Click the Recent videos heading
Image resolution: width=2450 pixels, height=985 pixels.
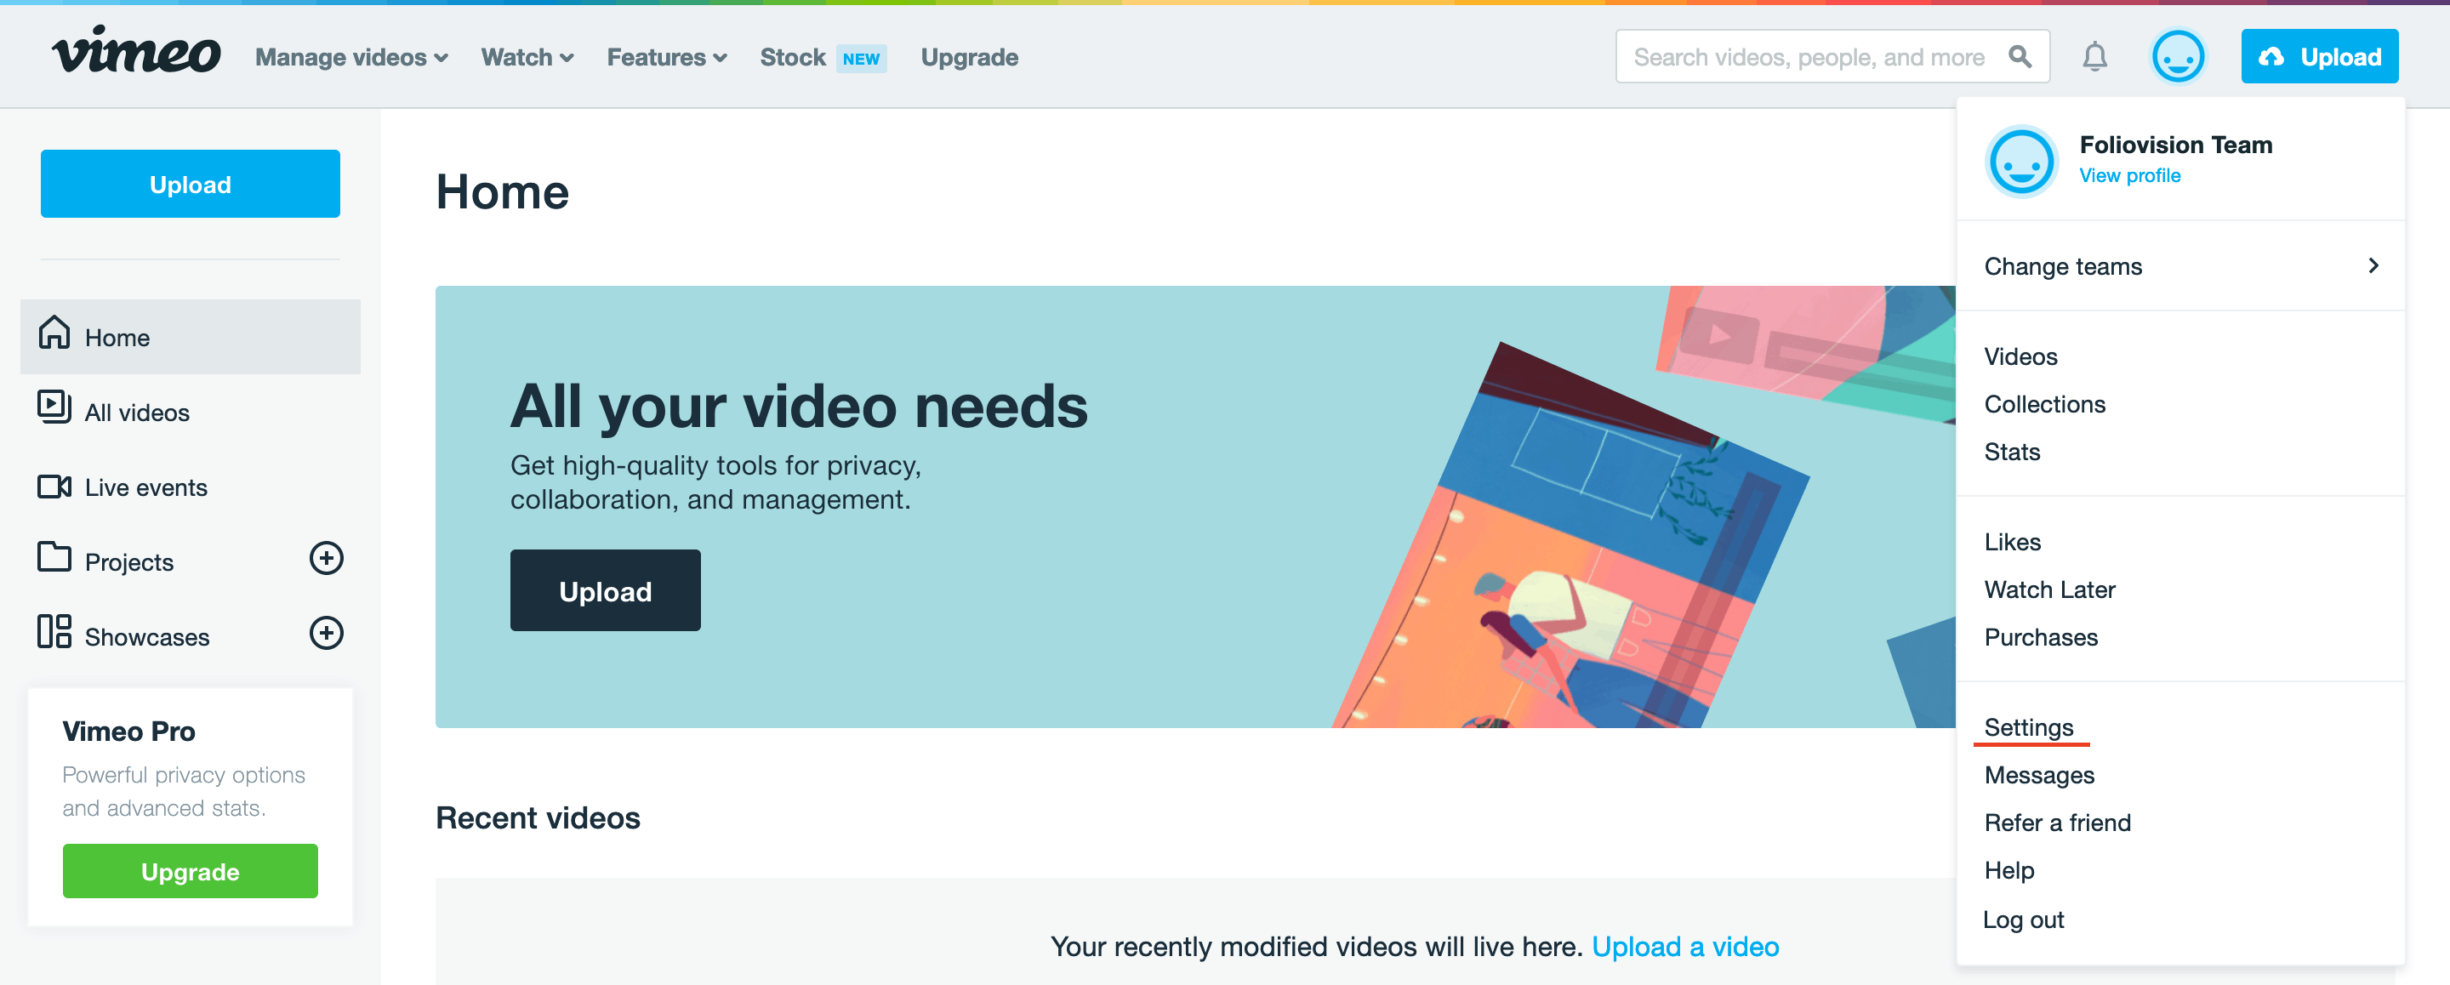[538, 817]
